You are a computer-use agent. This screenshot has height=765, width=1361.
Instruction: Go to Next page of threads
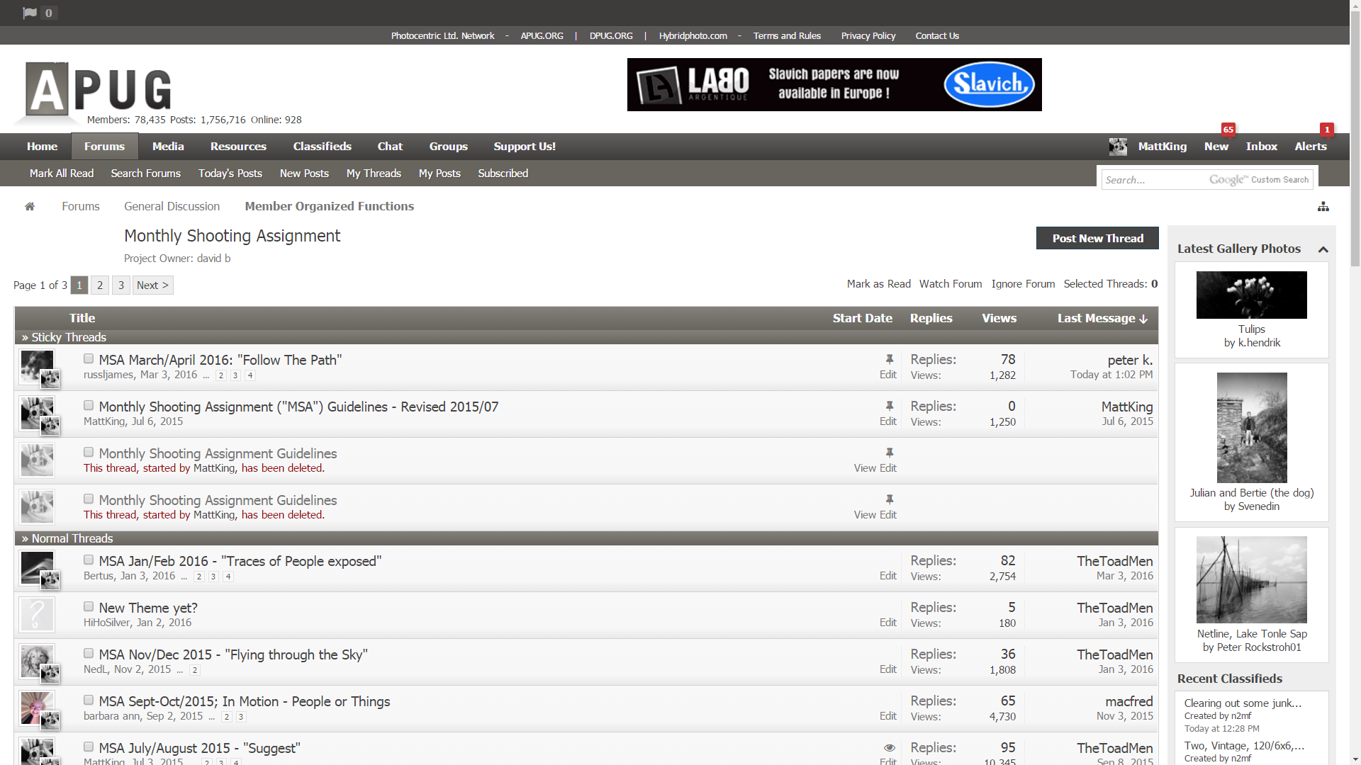(152, 285)
